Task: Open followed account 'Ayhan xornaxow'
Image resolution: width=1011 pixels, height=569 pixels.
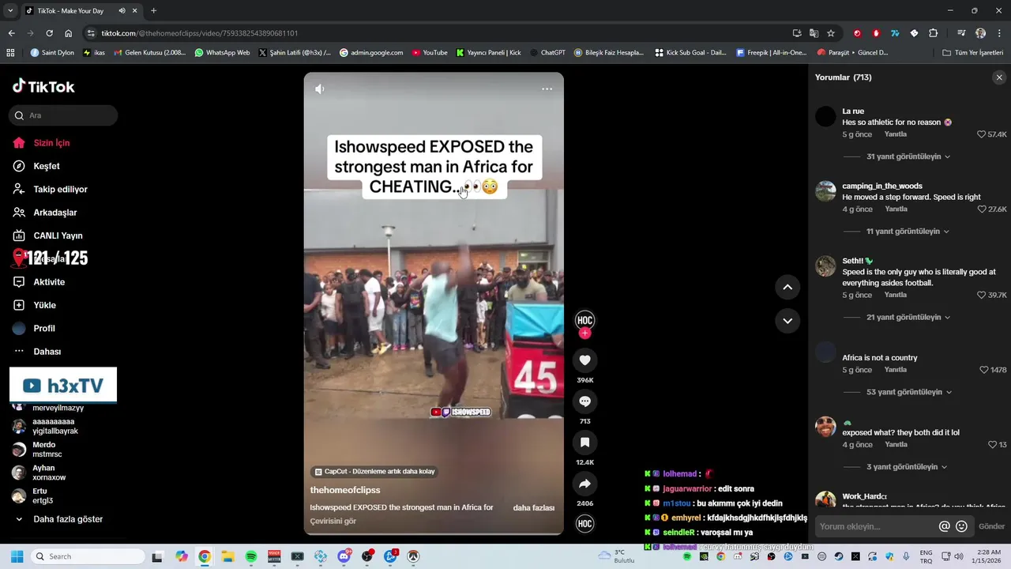Action: [47, 473]
